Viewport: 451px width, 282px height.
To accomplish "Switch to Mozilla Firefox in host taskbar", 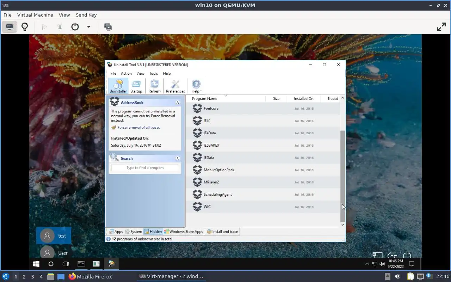I will [90, 277].
